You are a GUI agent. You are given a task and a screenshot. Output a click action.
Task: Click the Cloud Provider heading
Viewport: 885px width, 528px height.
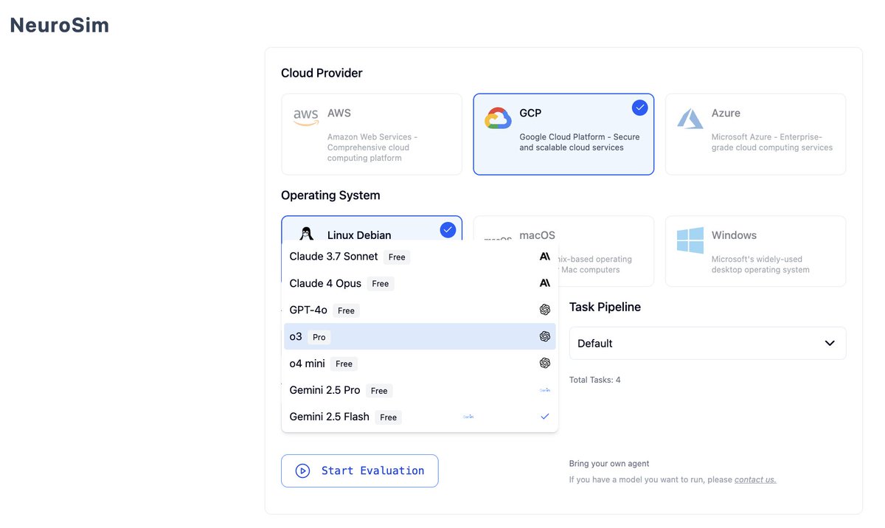coord(322,73)
